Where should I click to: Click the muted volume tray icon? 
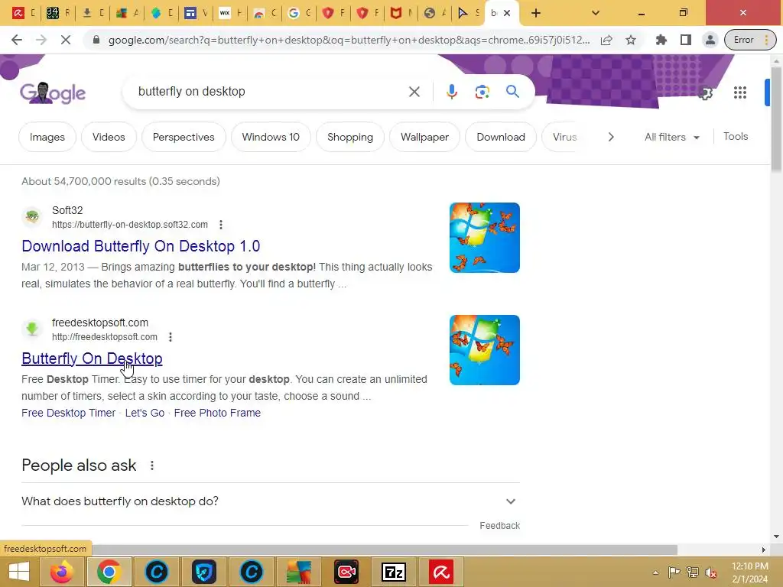pos(710,572)
